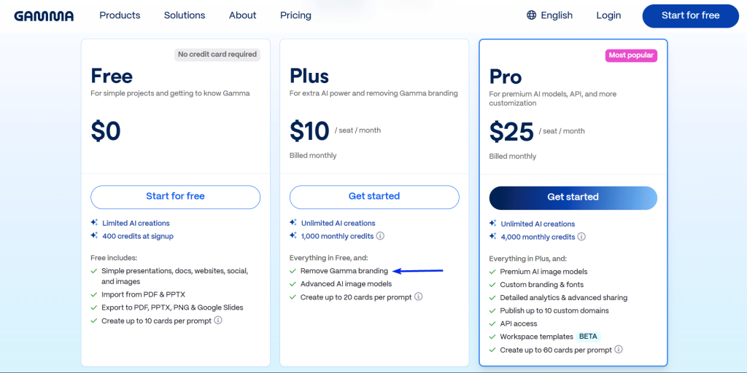This screenshot has height=373, width=747.
Task: Click info icon next to 10 cards per prompt
Action: coord(218,321)
